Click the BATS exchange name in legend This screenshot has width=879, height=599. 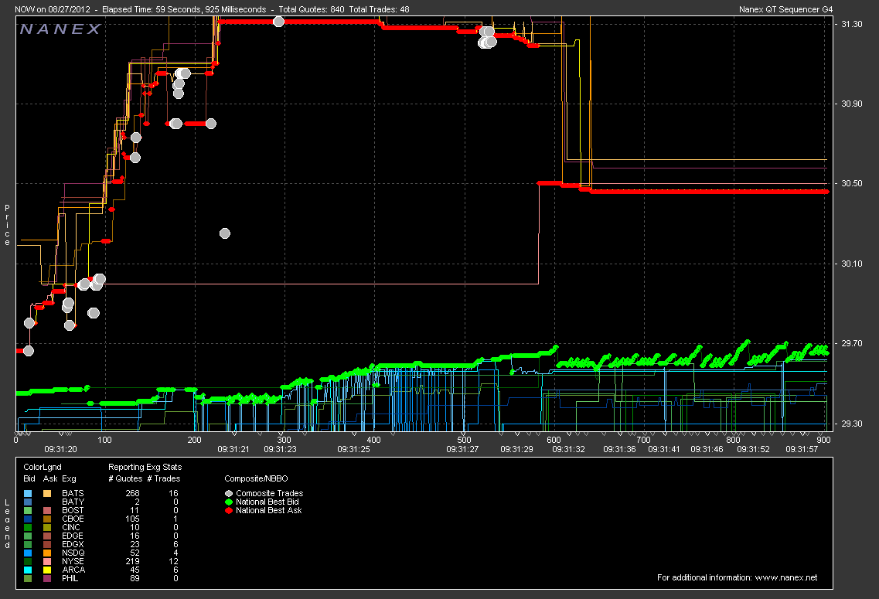[x=73, y=494]
